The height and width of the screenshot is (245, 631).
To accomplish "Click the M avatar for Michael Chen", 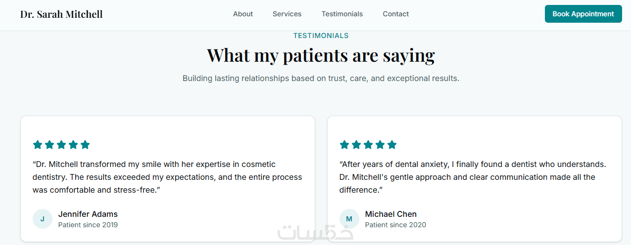I will coord(349,219).
